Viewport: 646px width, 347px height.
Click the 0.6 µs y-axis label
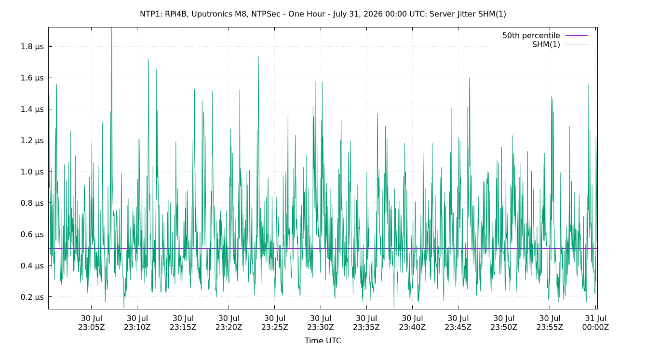33,235
